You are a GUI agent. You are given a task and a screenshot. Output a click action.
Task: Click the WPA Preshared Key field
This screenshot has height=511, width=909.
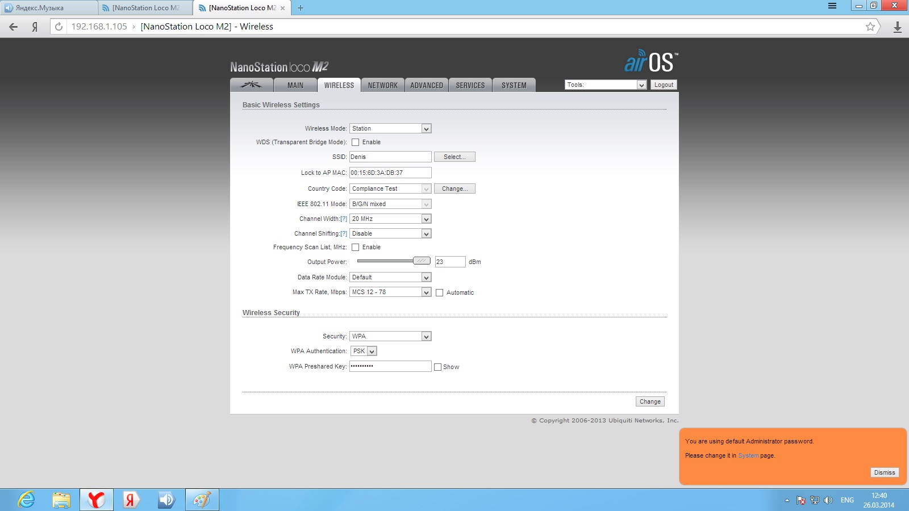390,367
